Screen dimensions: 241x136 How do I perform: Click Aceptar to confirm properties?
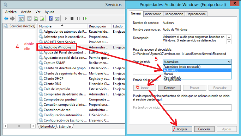pyautogui.click(x=182, y=129)
